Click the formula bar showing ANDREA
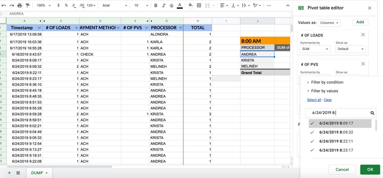Viewport: 383px width, 178px height. pos(149,14)
